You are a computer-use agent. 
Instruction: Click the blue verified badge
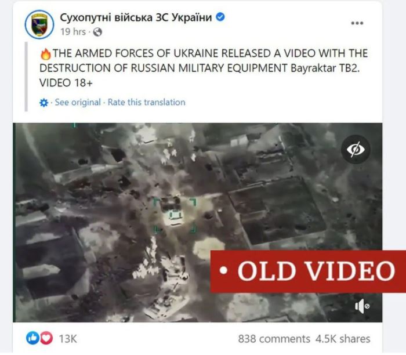tap(220, 17)
